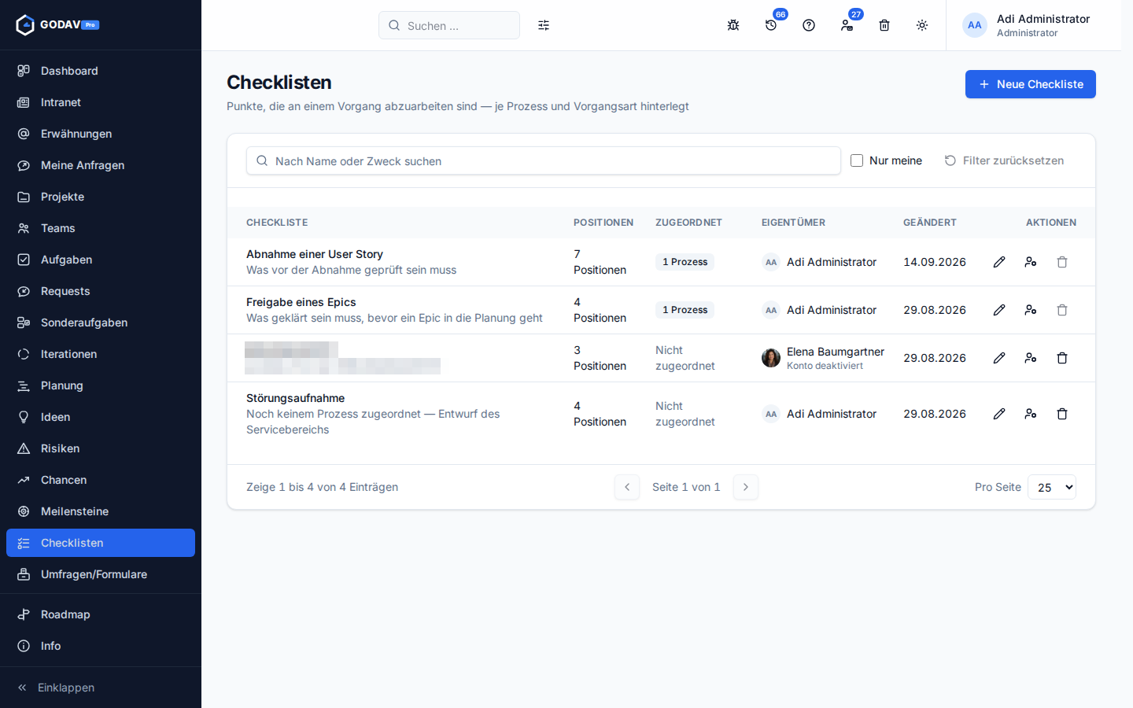This screenshot has height=708, width=1133.
Task: Go to Meilensteine in the sidebar
Action: pyautogui.click(x=101, y=511)
